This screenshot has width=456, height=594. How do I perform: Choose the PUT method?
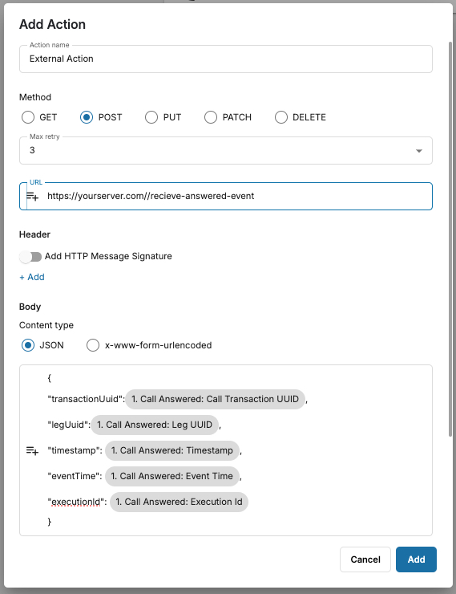151,117
